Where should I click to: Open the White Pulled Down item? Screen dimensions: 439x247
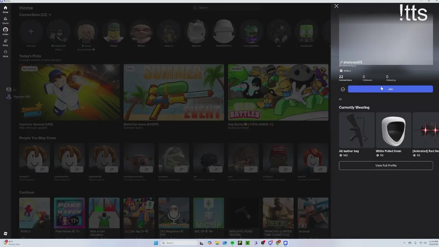(393, 130)
